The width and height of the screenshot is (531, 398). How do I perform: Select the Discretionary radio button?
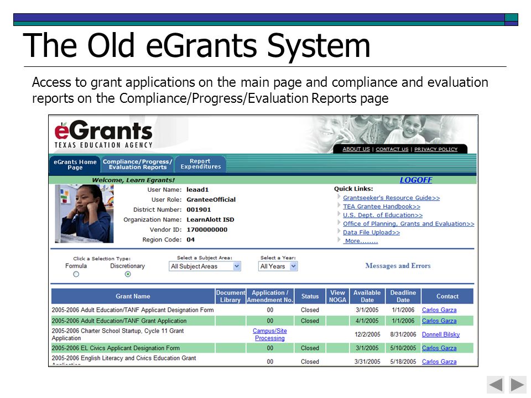(x=128, y=274)
